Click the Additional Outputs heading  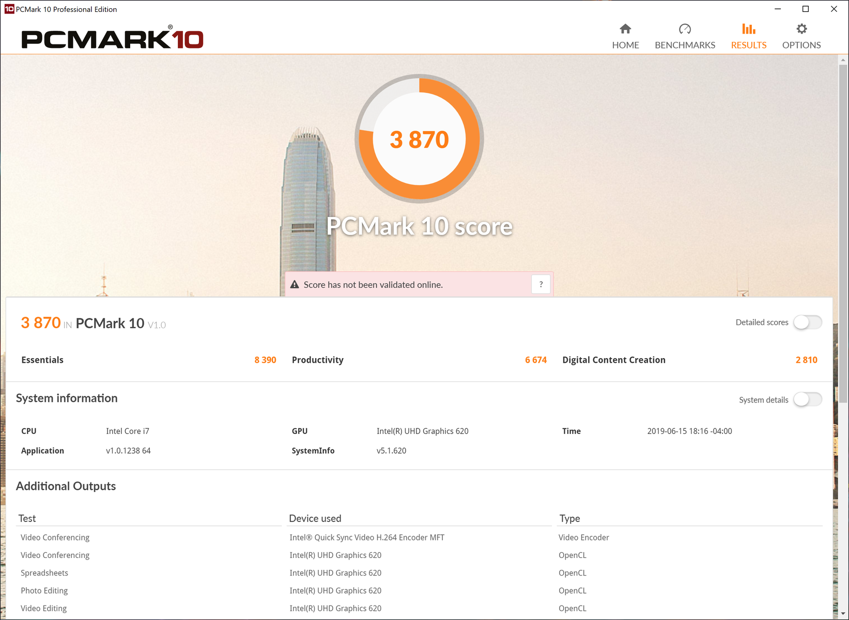click(x=66, y=486)
